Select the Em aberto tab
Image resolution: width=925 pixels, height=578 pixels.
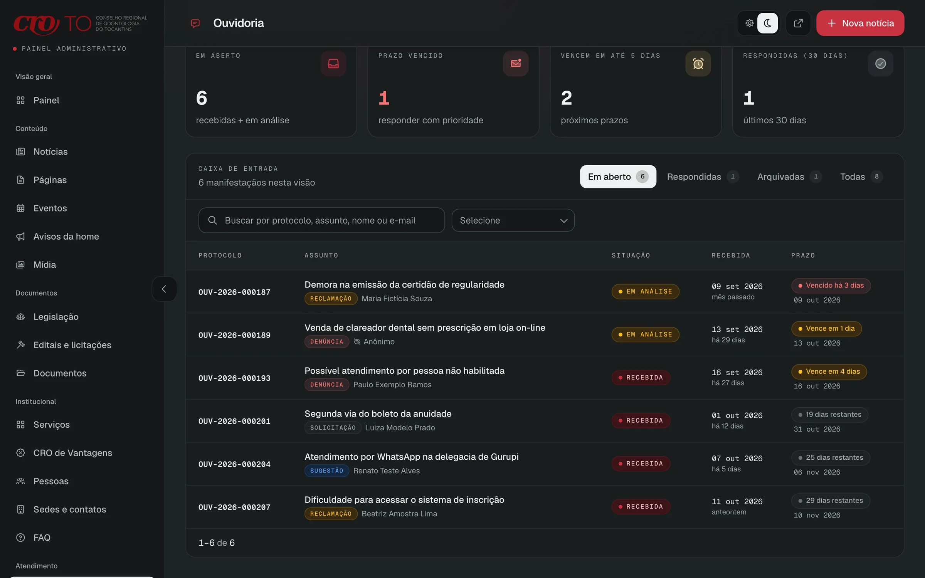pos(618,177)
